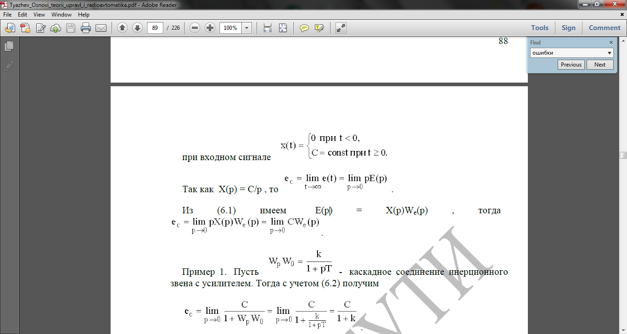This screenshot has width=627, height=334.
Task: Click the Previous find result button
Action: (571, 65)
